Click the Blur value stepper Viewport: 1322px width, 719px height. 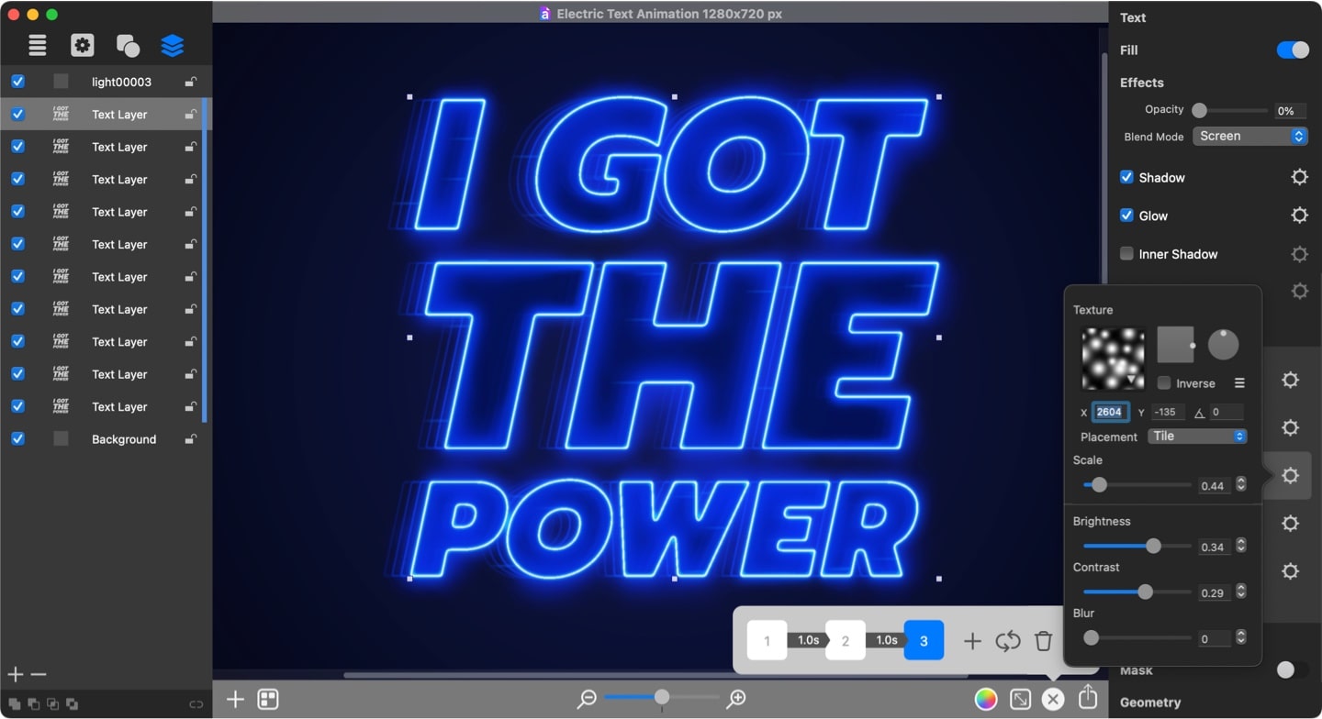tap(1241, 636)
